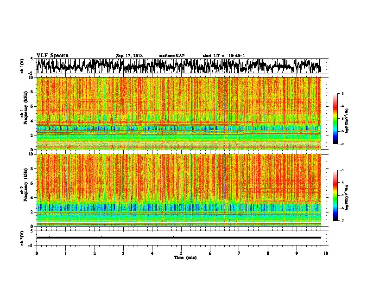Image resolution: width=367 pixels, height=284 pixels.
Task: Click the ch.1 spectrogram panel
Action: pos(179,113)
